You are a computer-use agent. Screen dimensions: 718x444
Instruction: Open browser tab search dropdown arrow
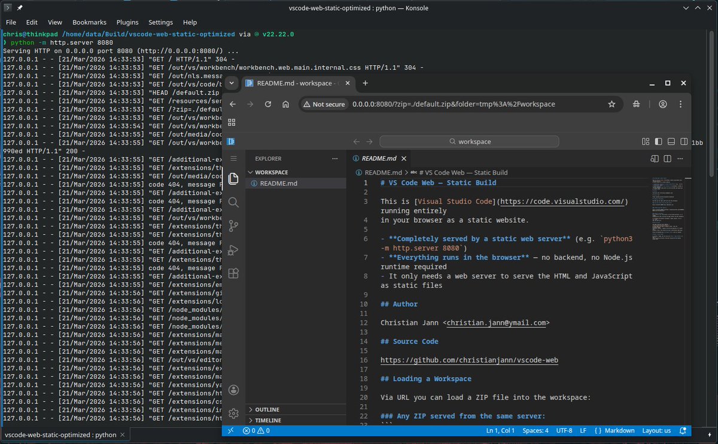pyautogui.click(x=232, y=83)
